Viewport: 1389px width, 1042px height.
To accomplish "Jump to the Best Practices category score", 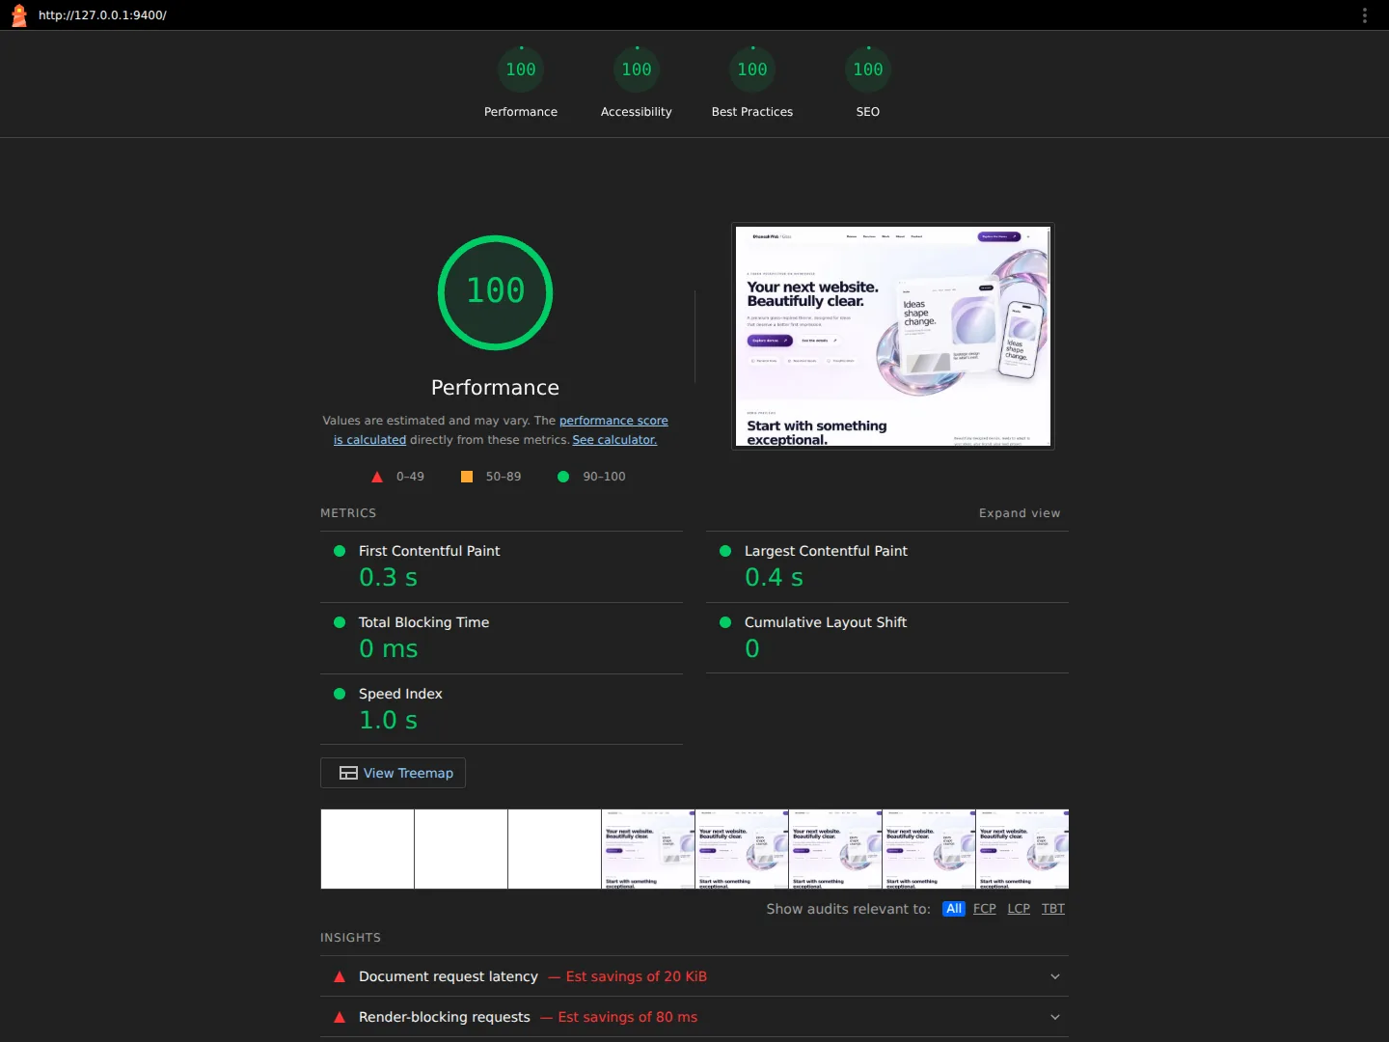I will [x=752, y=84].
